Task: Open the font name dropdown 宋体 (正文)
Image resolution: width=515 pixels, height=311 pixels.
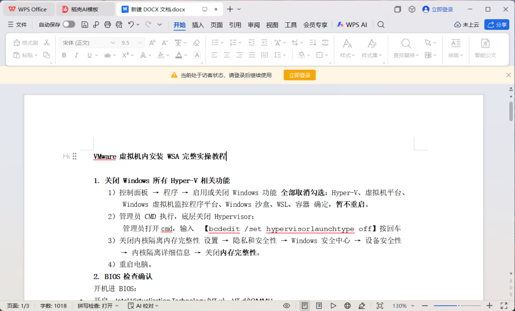Action: (113, 43)
